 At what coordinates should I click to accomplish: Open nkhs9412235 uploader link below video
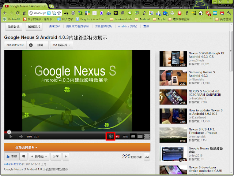(13, 164)
